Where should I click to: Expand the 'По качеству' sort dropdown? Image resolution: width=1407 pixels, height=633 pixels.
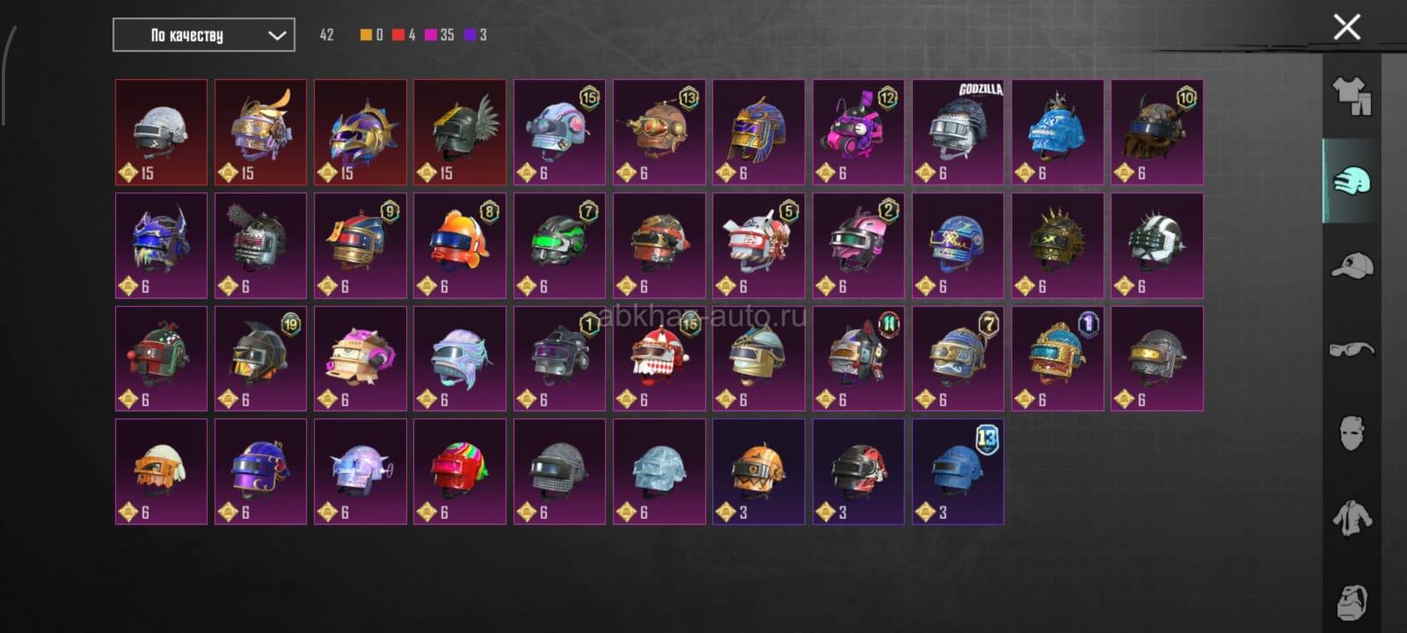(x=204, y=35)
